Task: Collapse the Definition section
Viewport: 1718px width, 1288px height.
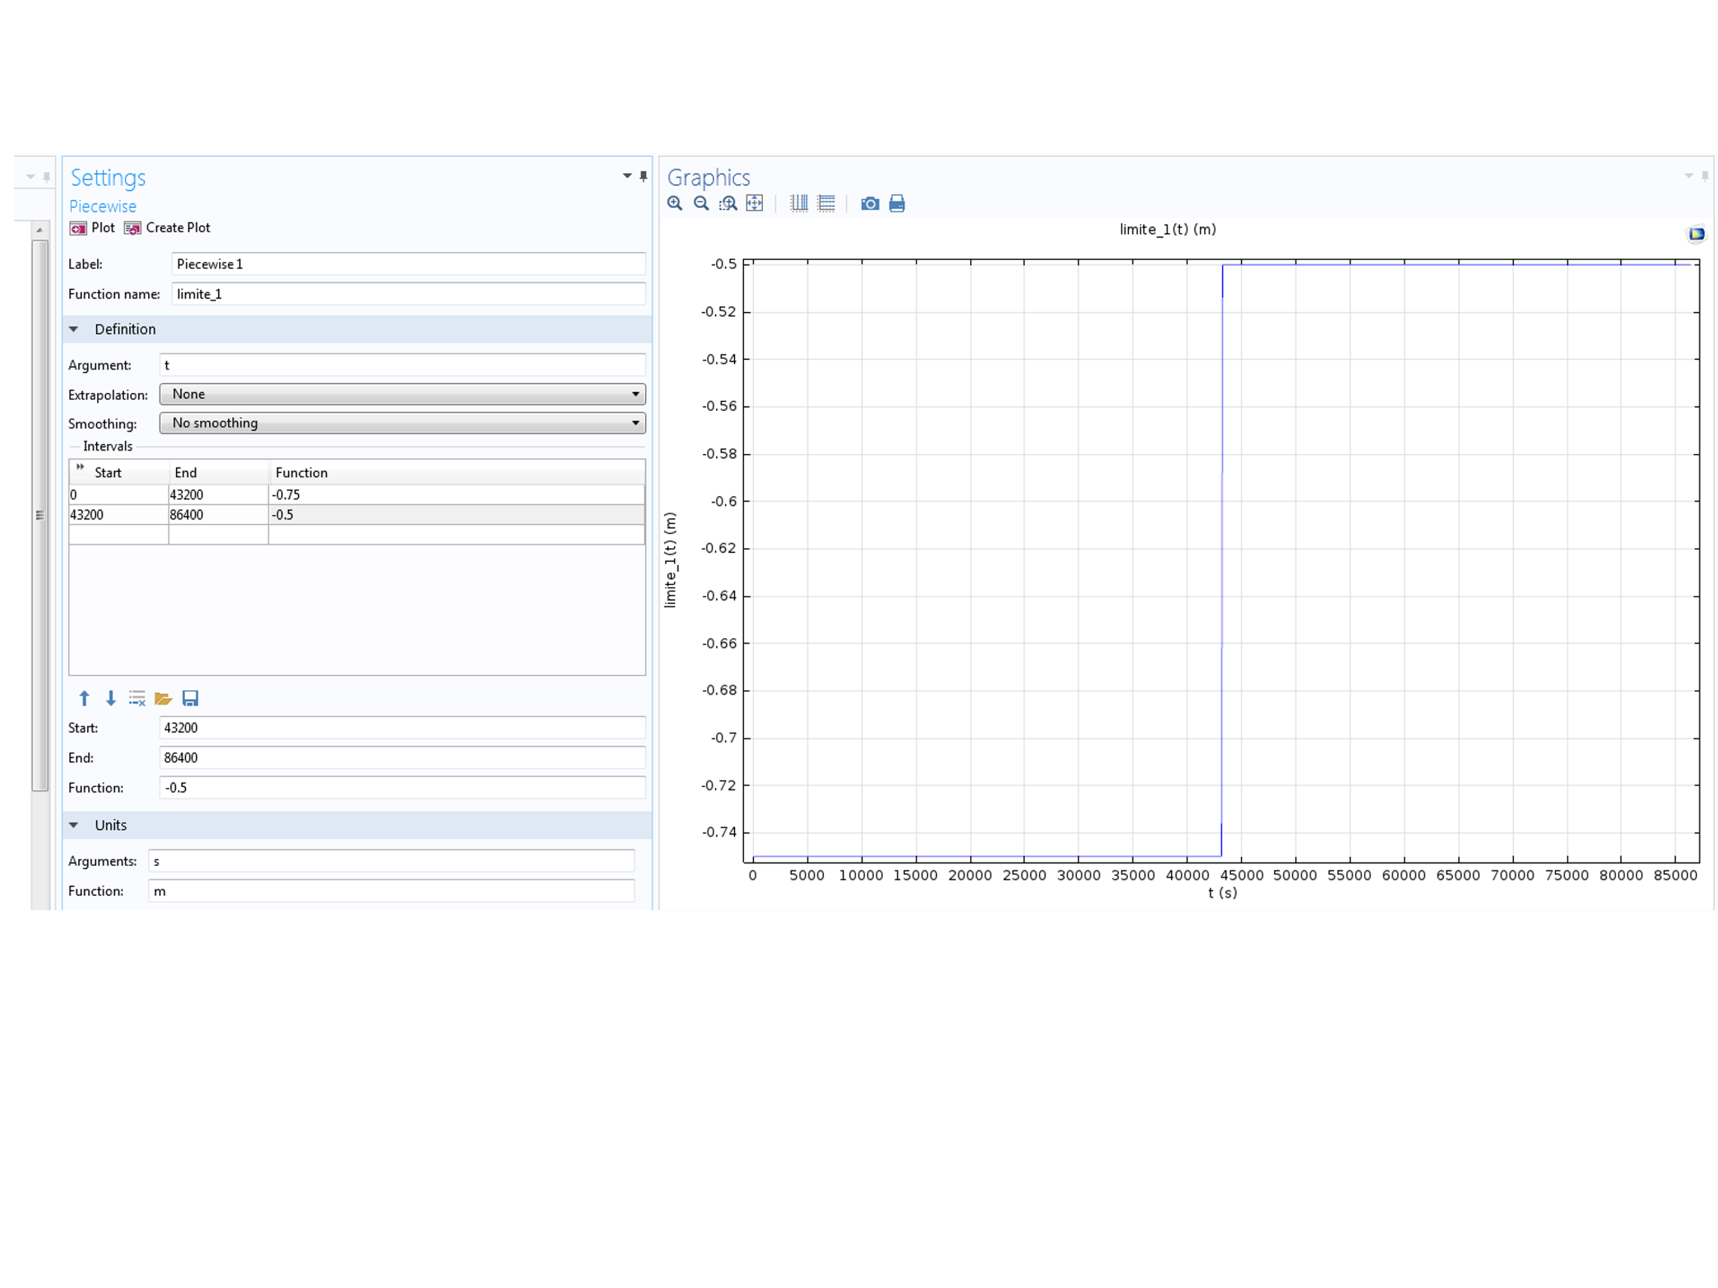Action: tap(74, 329)
